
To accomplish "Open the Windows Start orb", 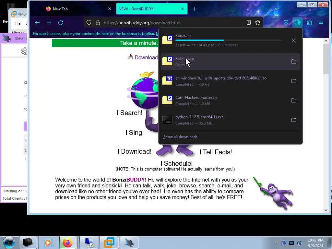I will [9, 243].
